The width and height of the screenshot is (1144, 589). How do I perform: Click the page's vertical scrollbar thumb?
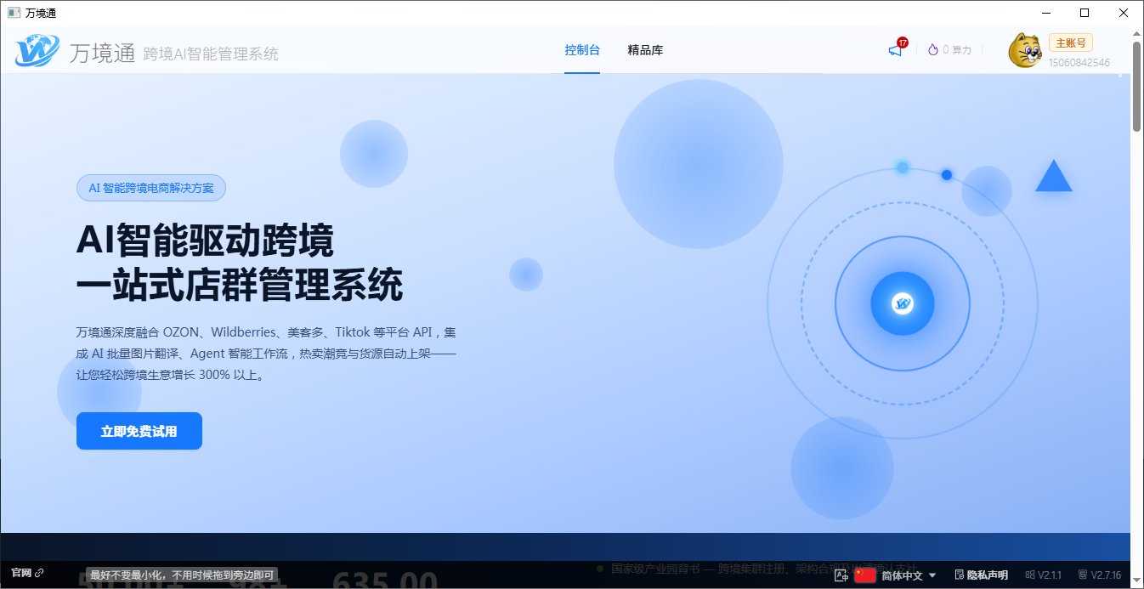click(1137, 87)
